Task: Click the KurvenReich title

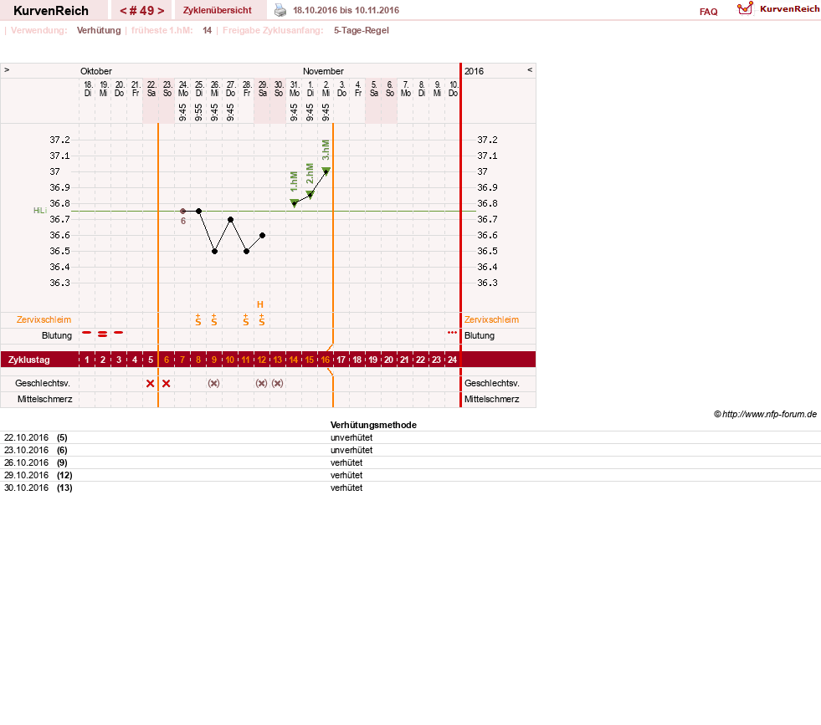Action: click(51, 11)
